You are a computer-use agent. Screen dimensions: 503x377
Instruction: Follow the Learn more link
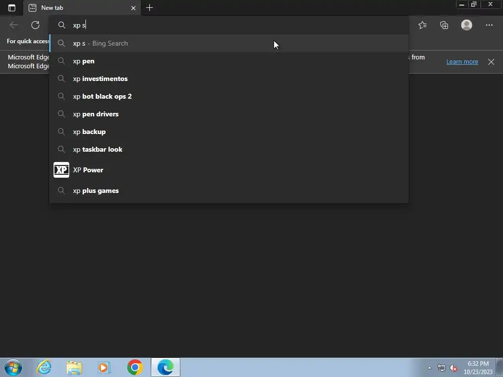pyautogui.click(x=462, y=61)
